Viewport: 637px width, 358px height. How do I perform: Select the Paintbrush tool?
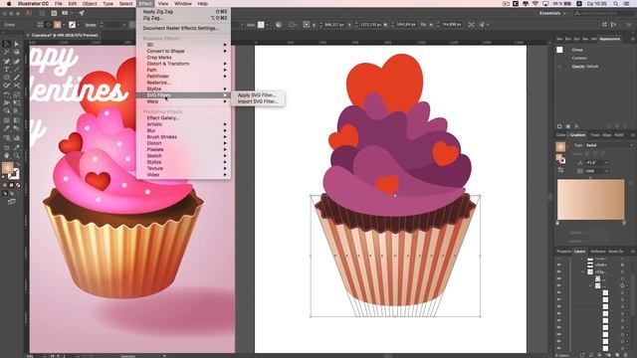click(17, 78)
